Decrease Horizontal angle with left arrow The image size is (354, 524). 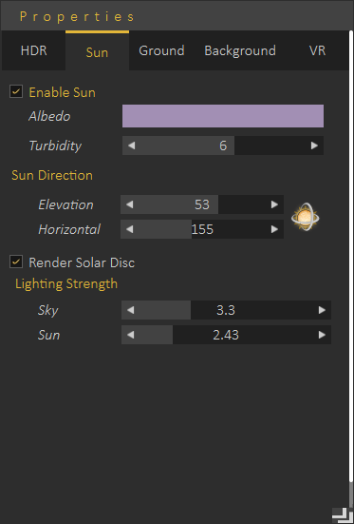pyautogui.click(x=130, y=229)
